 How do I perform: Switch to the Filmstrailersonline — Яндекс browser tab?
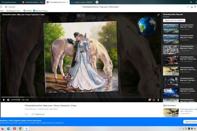click(33, 2)
